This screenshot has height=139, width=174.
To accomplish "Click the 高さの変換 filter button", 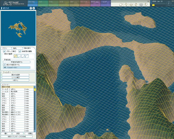I will click(16, 75).
